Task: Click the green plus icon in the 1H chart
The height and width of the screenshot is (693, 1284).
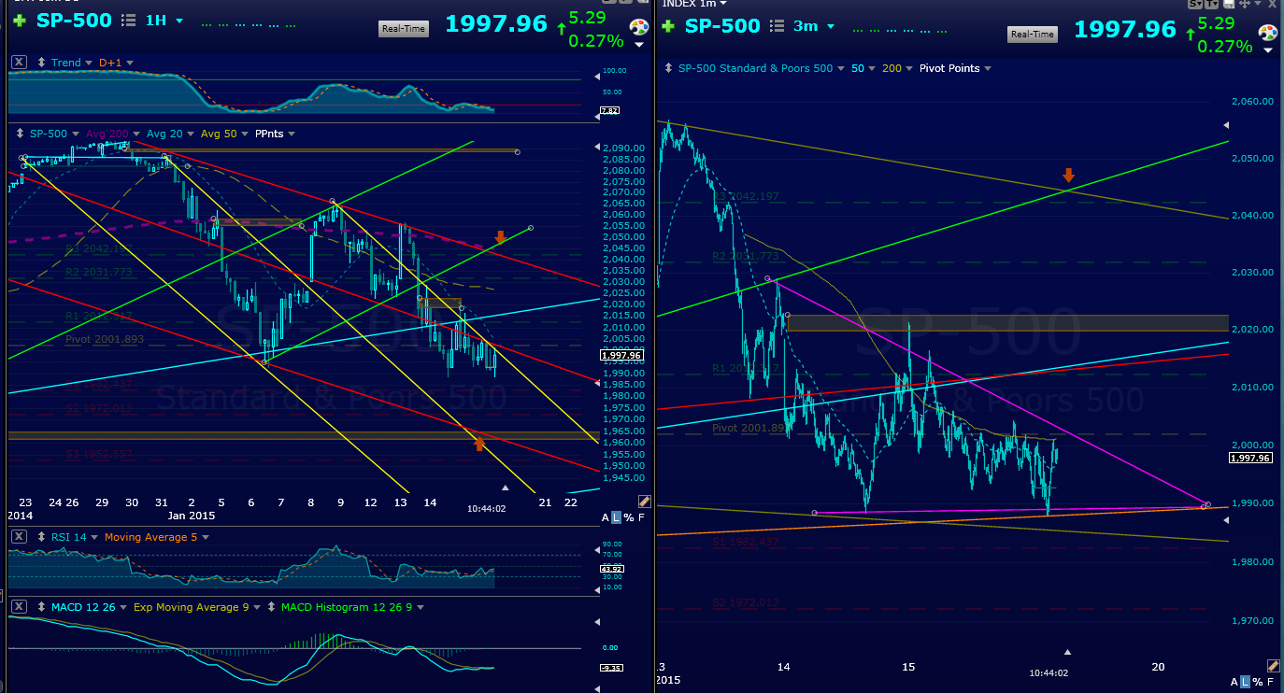Action: tap(18, 21)
